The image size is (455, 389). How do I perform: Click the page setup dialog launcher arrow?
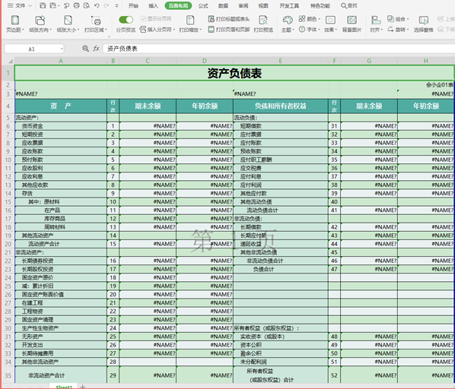click(x=109, y=36)
